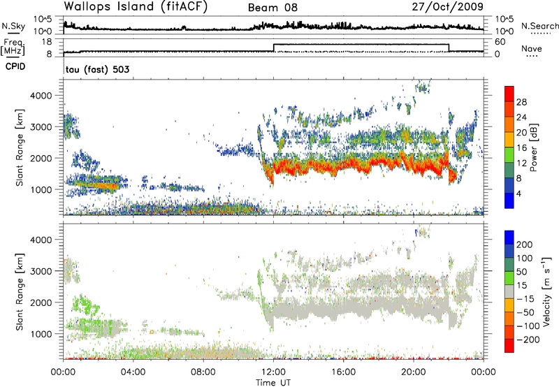
Task: Click the 1000 tick of the power panel
Action: pyautogui.click(x=41, y=189)
